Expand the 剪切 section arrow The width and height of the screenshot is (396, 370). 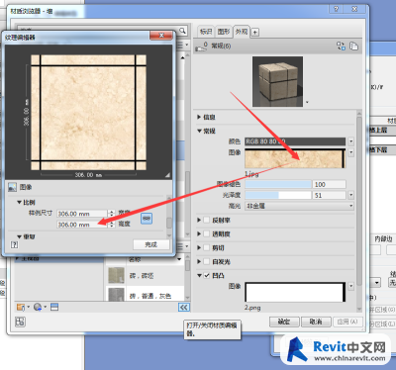click(x=199, y=247)
